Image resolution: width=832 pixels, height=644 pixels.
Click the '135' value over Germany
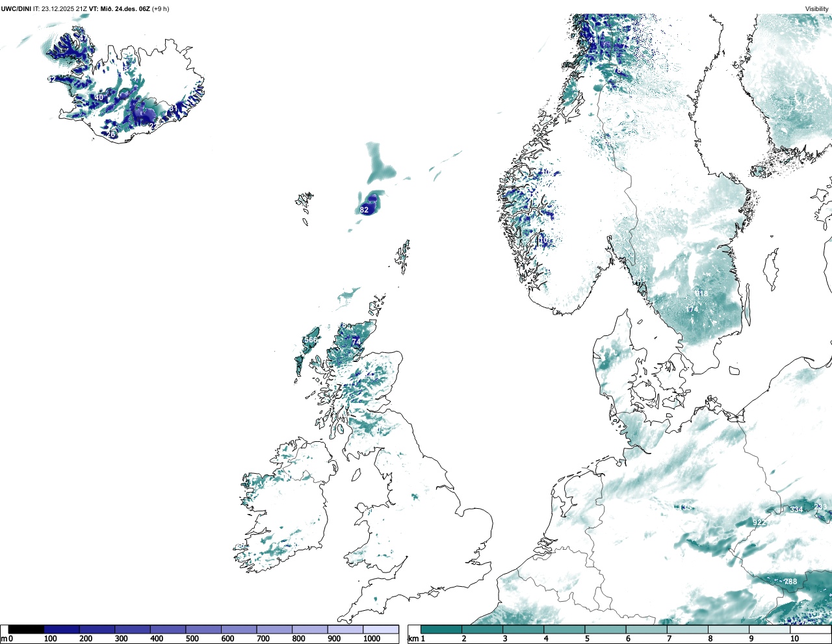click(x=686, y=508)
